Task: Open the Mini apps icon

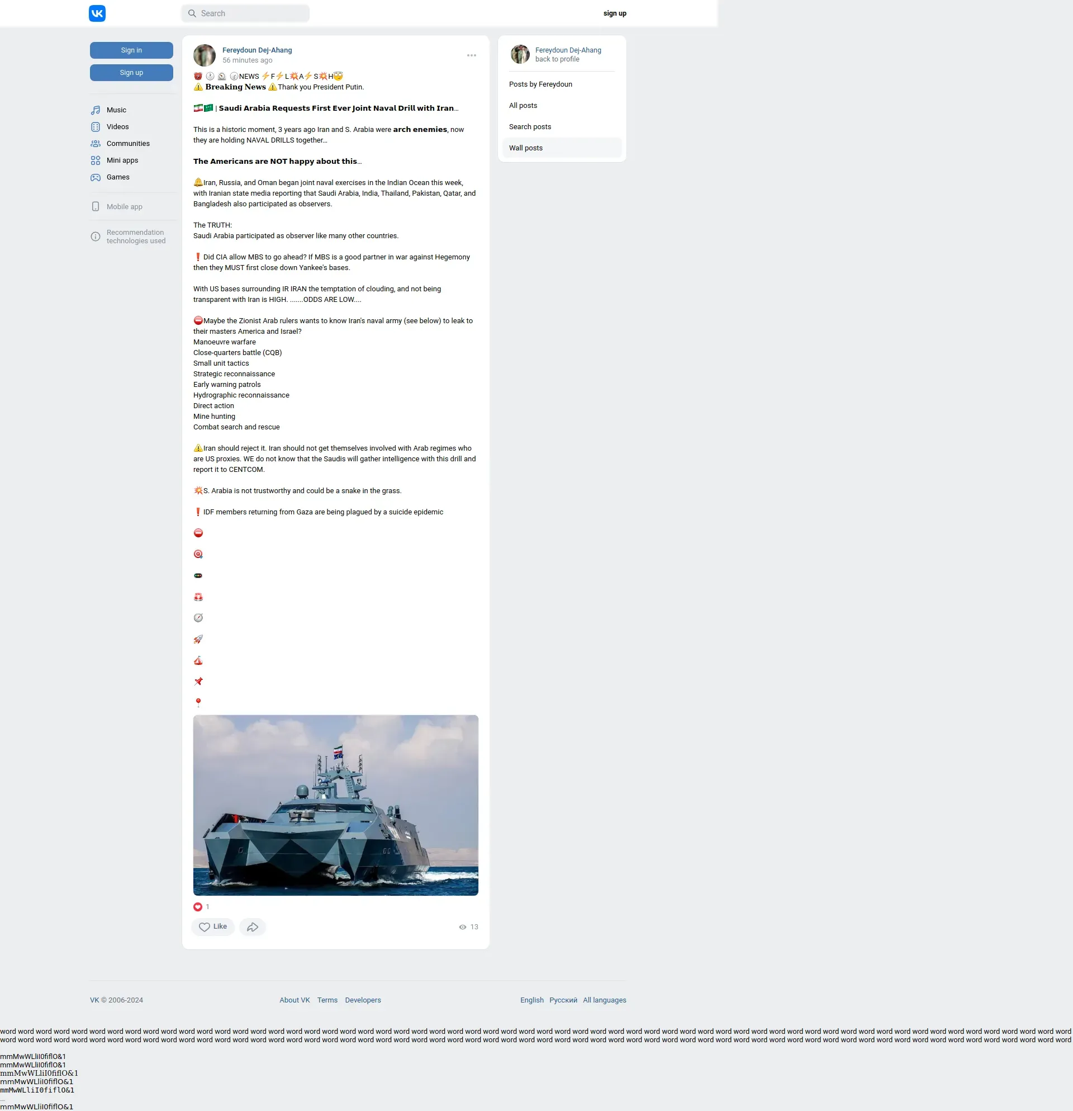Action: point(96,160)
